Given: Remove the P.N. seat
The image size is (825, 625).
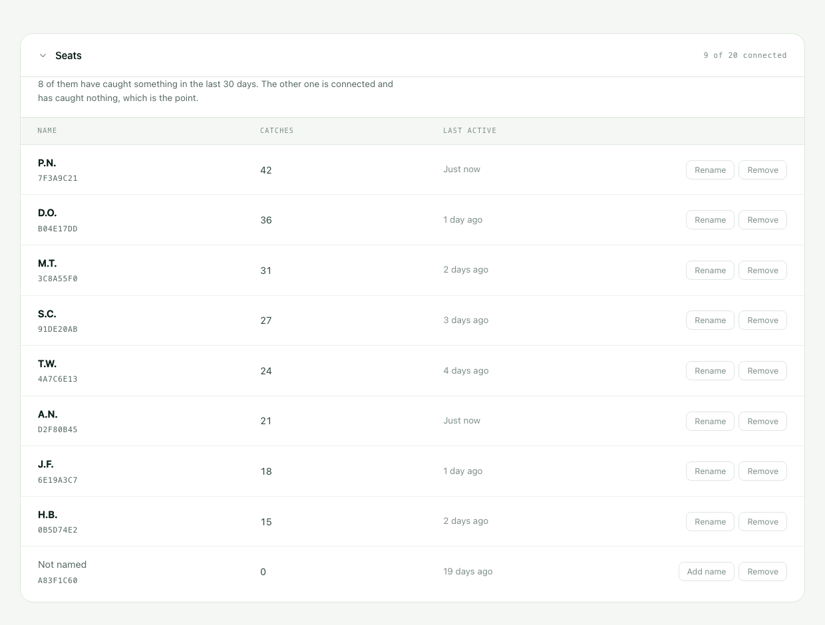Looking at the screenshot, I should 762,170.
